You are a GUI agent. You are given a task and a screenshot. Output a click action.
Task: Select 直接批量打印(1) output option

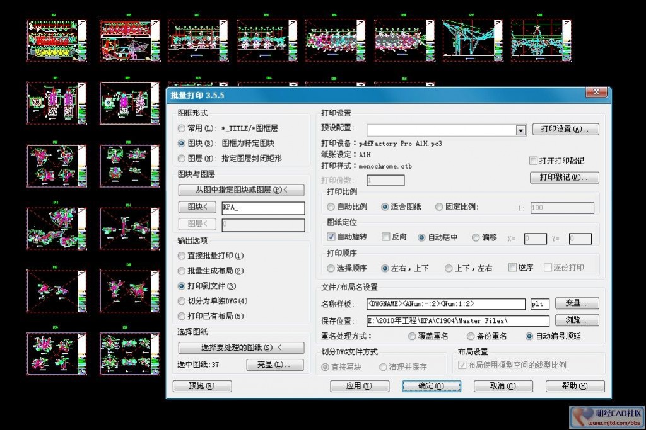click(182, 257)
